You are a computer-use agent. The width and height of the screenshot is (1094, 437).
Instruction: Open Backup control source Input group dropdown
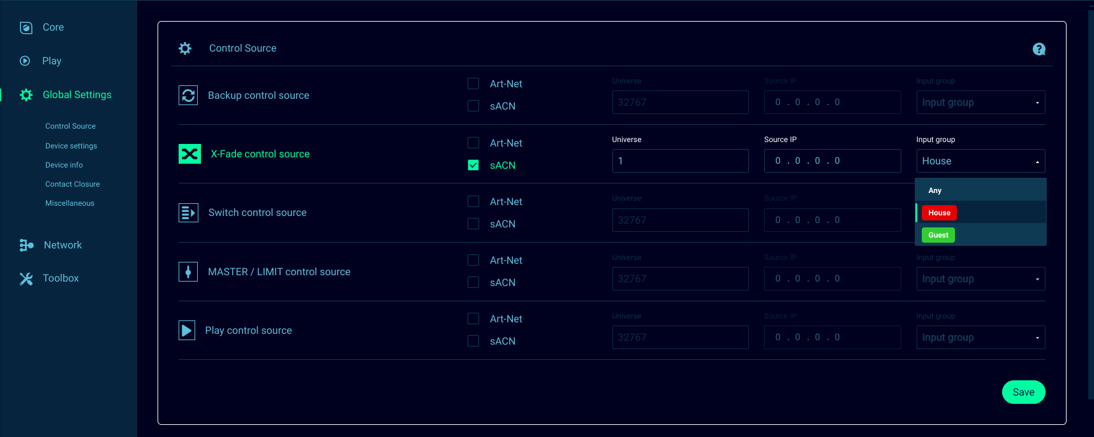[980, 103]
